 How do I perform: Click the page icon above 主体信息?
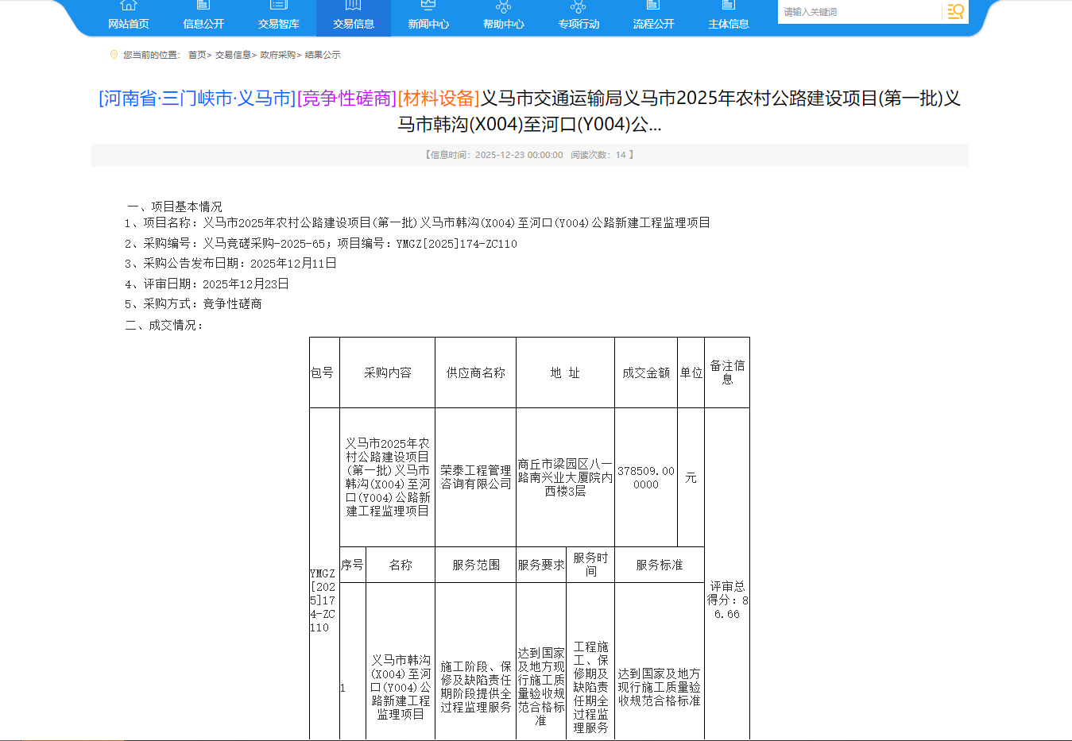(x=729, y=6)
